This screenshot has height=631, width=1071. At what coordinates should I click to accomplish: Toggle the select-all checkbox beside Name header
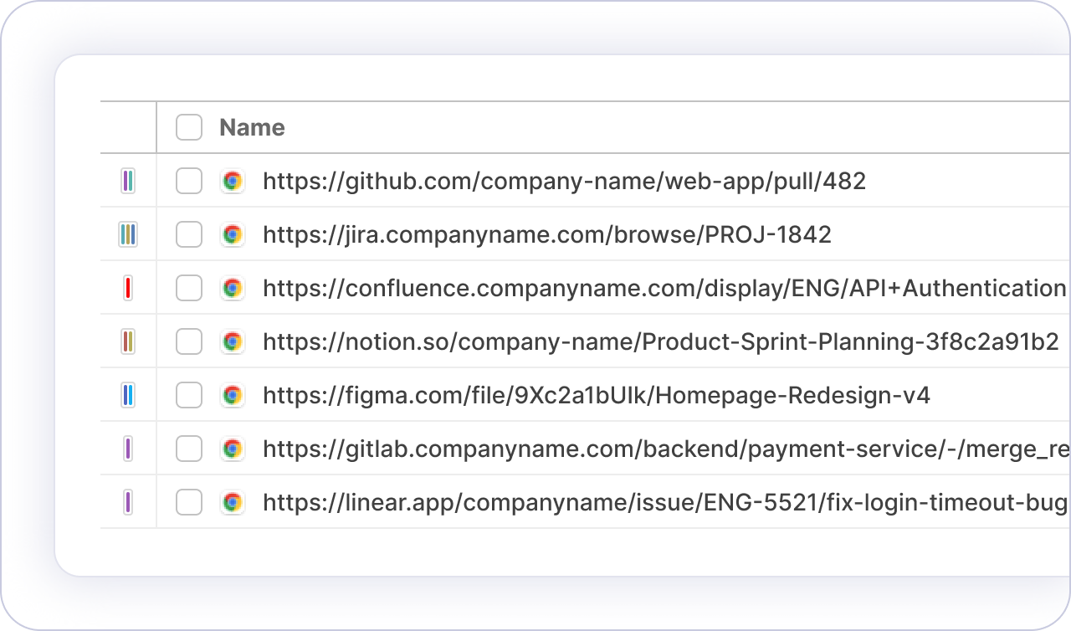coord(189,127)
